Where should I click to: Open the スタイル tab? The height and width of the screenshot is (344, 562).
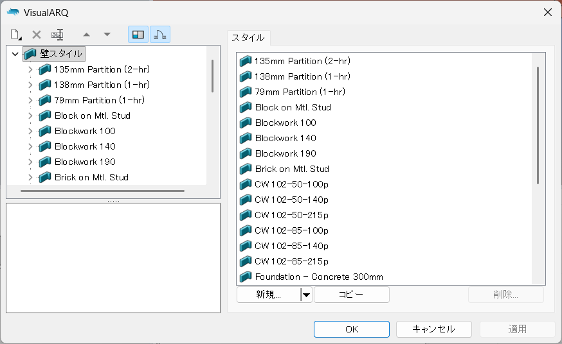[x=248, y=38]
